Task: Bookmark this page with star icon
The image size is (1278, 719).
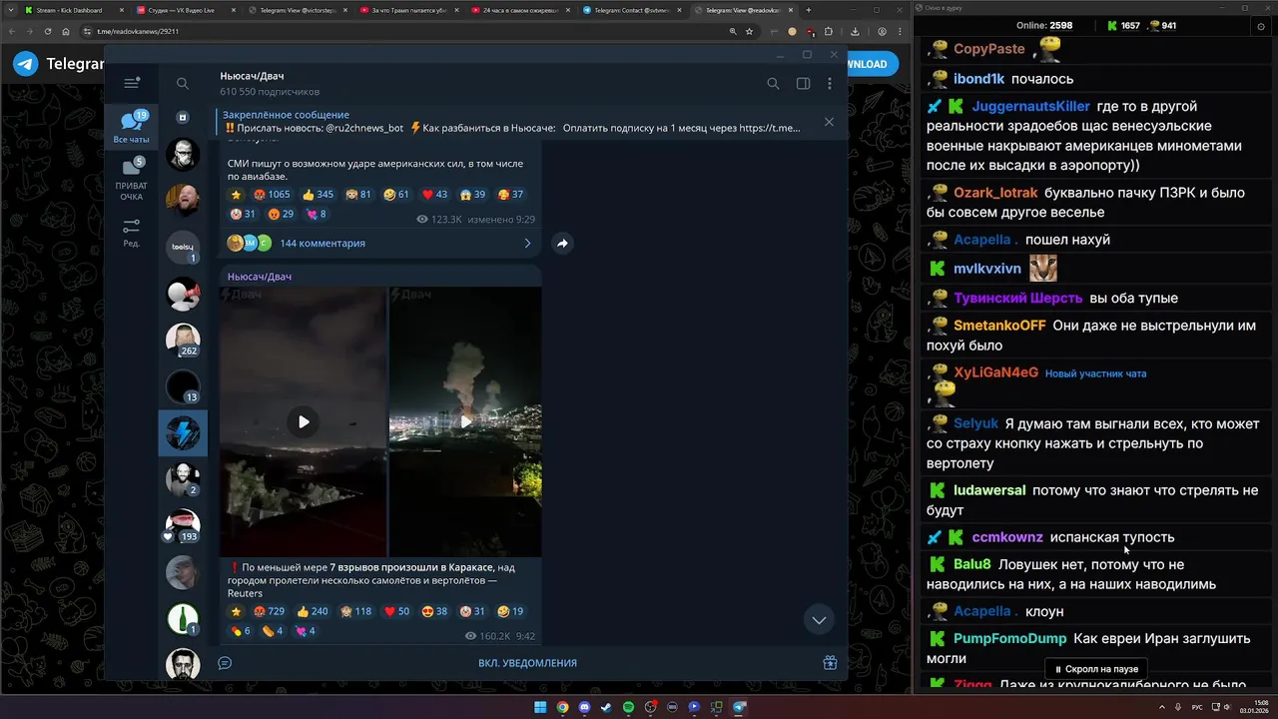Action: pos(750,31)
